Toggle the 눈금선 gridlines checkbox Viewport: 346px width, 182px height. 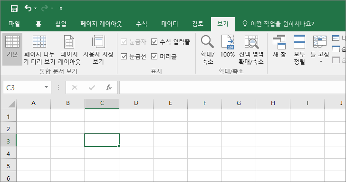[x=124, y=57]
